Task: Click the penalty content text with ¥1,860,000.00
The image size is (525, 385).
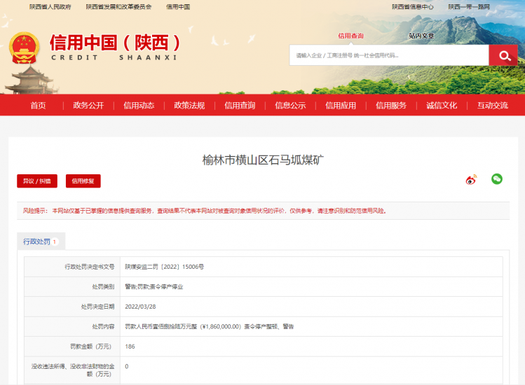Action: pos(210,326)
